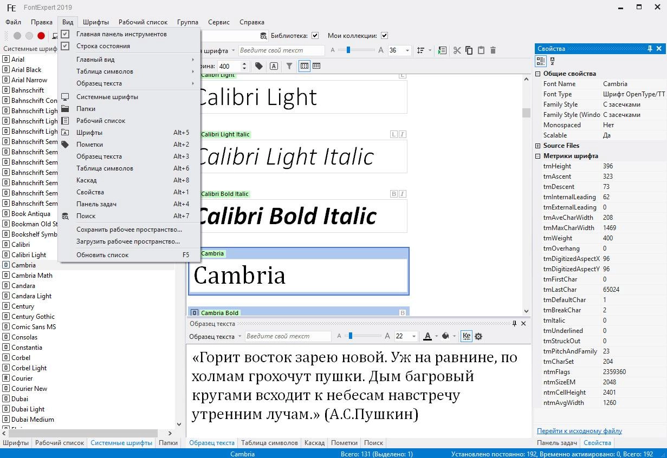Pin the Образец текста panel
667x458 pixels.
(x=514, y=323)
